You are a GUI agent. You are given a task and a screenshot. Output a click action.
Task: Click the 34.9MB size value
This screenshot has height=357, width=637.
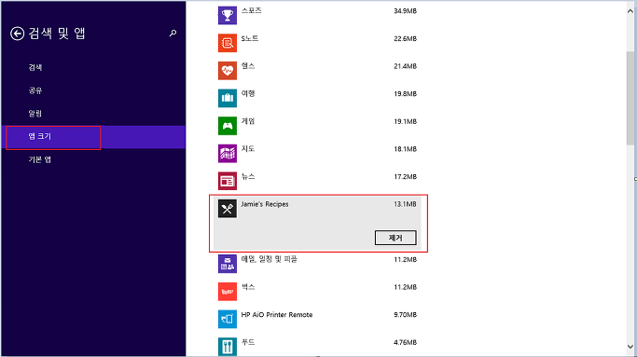(x=405, y=11)
